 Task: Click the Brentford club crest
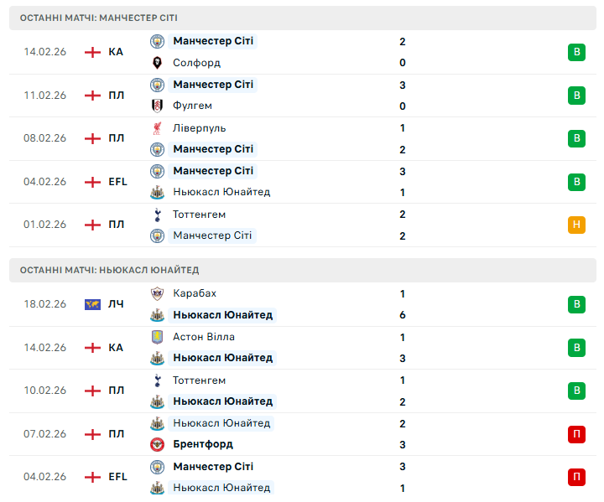(x=157, y=444)
